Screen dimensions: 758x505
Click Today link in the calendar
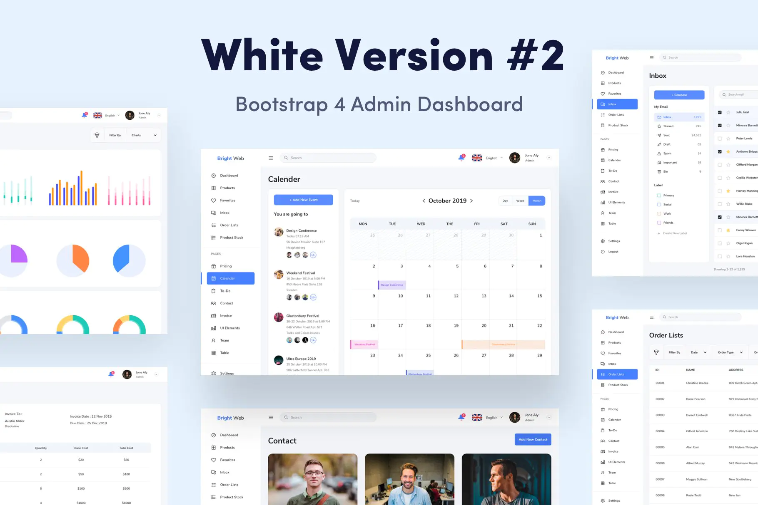point(355,201)
